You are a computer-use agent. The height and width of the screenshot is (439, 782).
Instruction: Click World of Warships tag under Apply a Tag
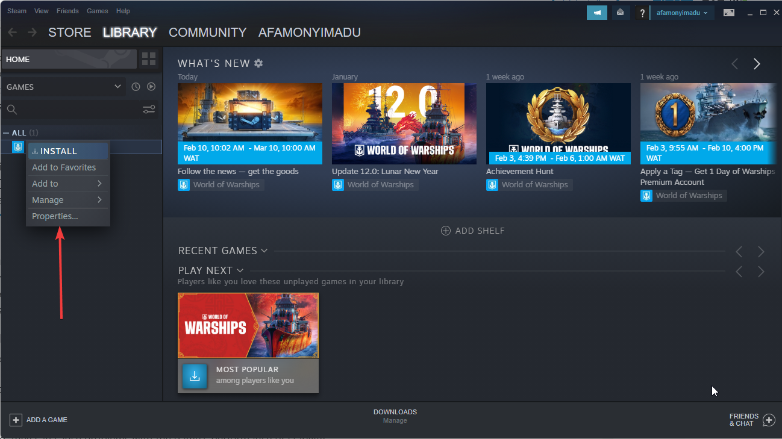click(x=683, y=196)
